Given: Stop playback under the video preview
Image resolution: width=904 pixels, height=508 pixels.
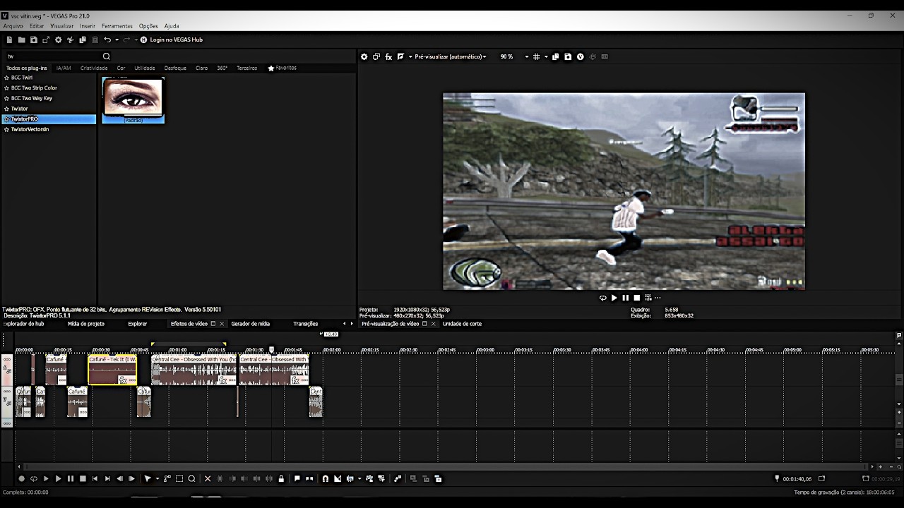Looking at the screenshot, I should click(636, 298).
